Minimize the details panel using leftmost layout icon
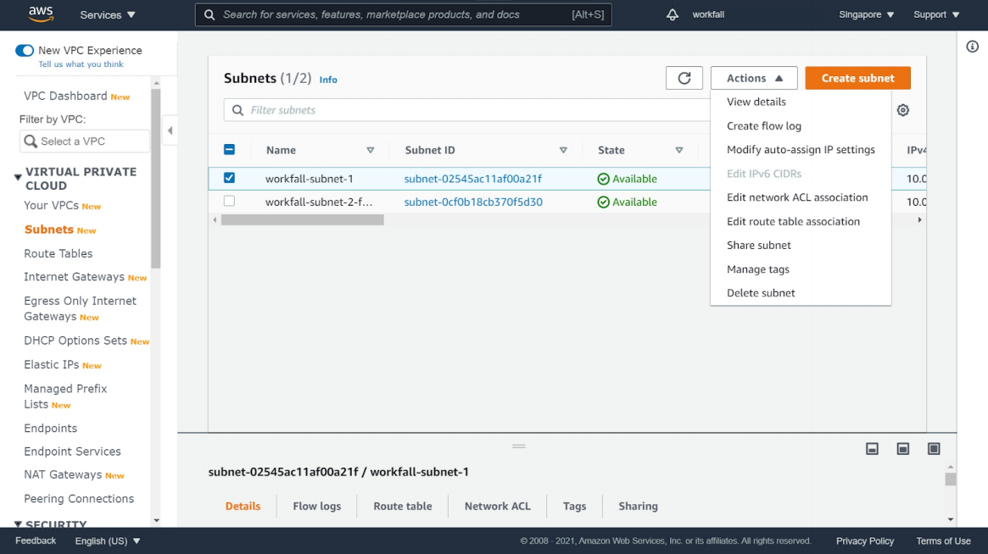 coord(872,449)
